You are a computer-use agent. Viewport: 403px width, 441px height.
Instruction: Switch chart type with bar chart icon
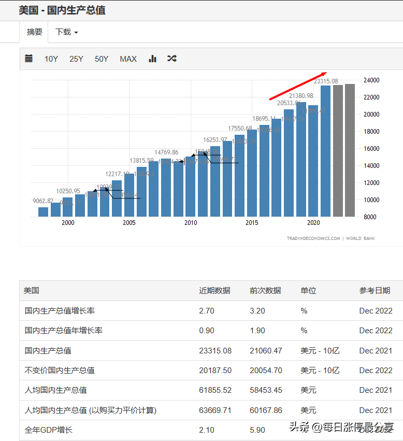152,59
